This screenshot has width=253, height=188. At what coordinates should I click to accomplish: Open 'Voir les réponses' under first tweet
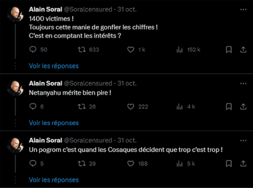point(54,66)
